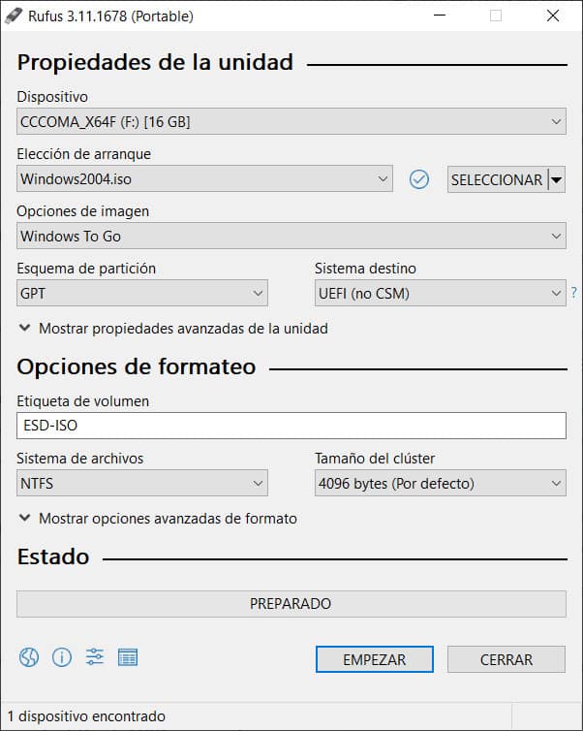The width and height of the screenshot is (583, 731).
Task: Open the Elección de arranque dropdown
Action: tap(204, 179)
